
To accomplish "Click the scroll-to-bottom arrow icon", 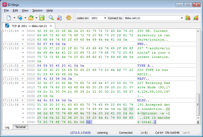I will coord(198,122).
